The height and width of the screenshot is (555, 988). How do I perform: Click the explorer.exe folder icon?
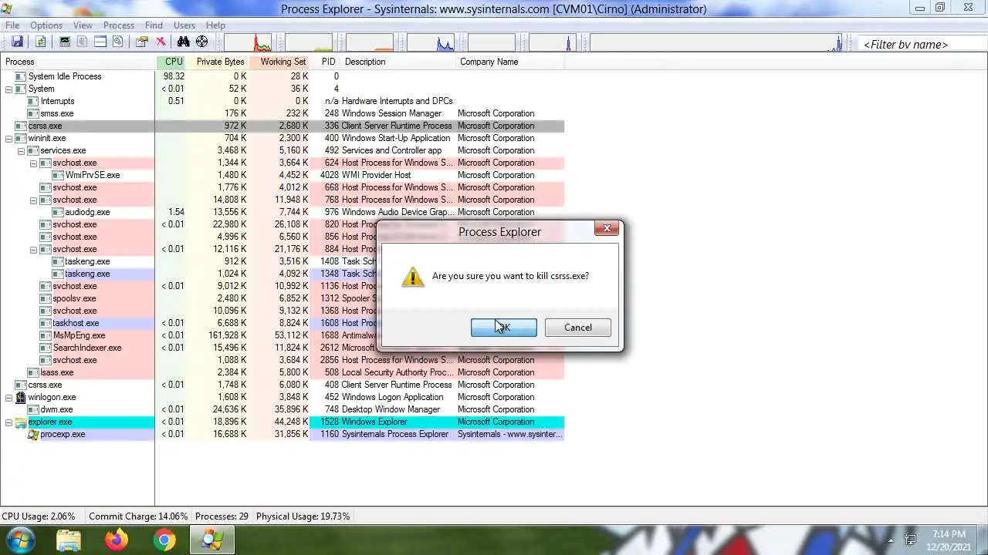pyautogui.click(x=21, y=422)
